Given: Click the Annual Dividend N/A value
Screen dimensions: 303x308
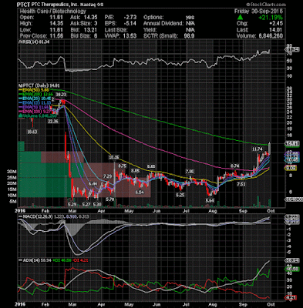Looking at the screenshot, I should (x=191, y=23).
